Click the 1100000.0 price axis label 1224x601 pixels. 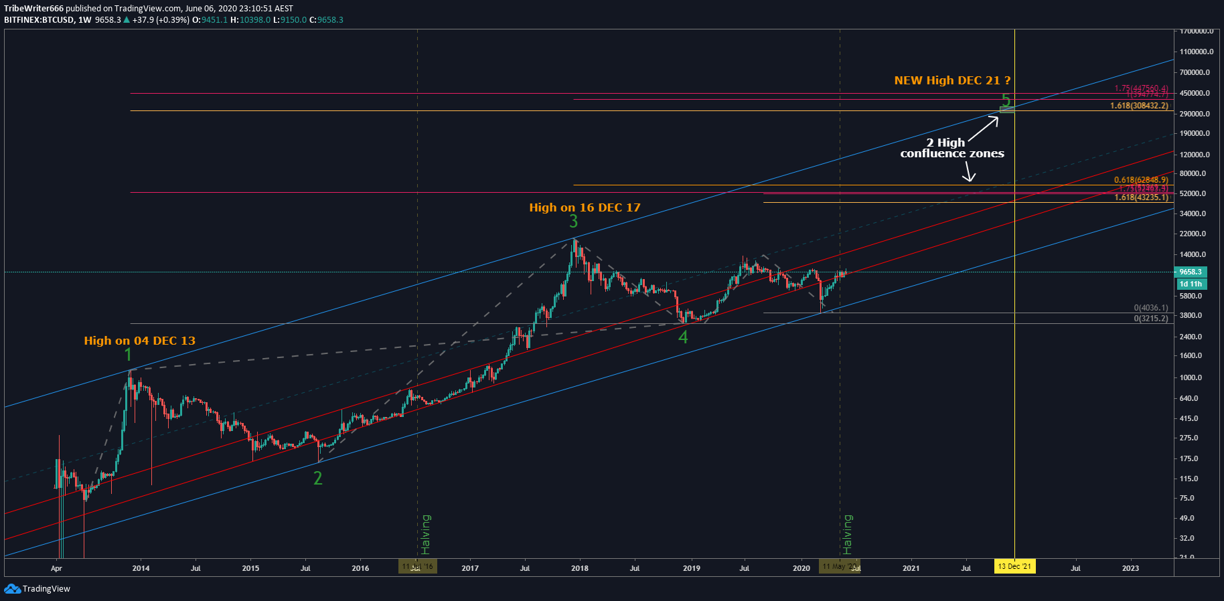[1197, 52]
